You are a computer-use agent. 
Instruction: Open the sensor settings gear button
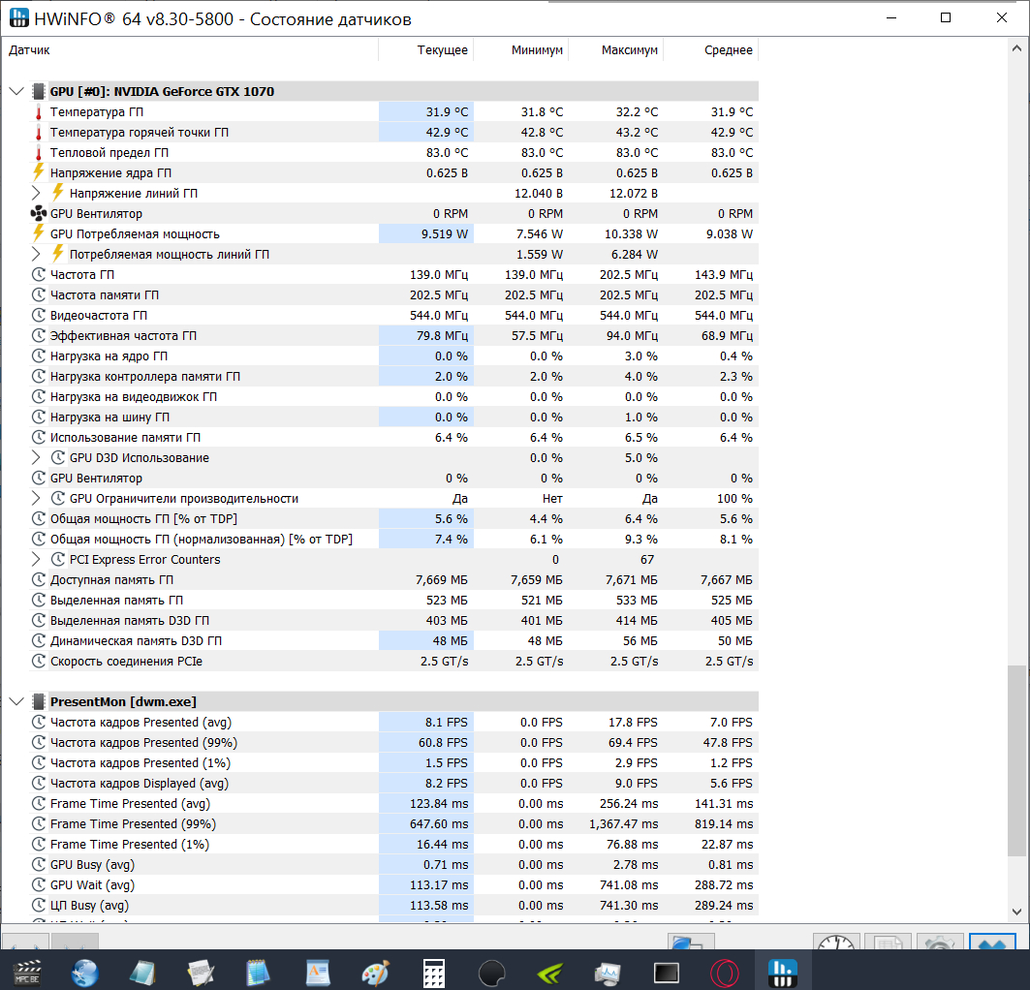pos(939,941)
